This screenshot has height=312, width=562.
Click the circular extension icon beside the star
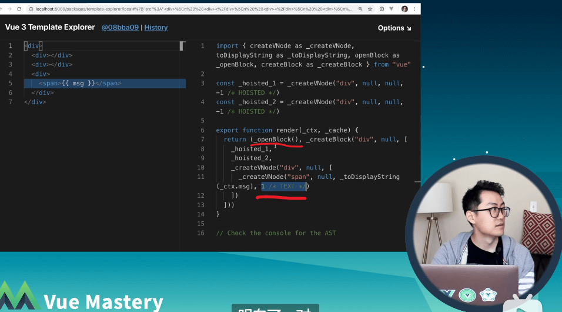[382, 9]
